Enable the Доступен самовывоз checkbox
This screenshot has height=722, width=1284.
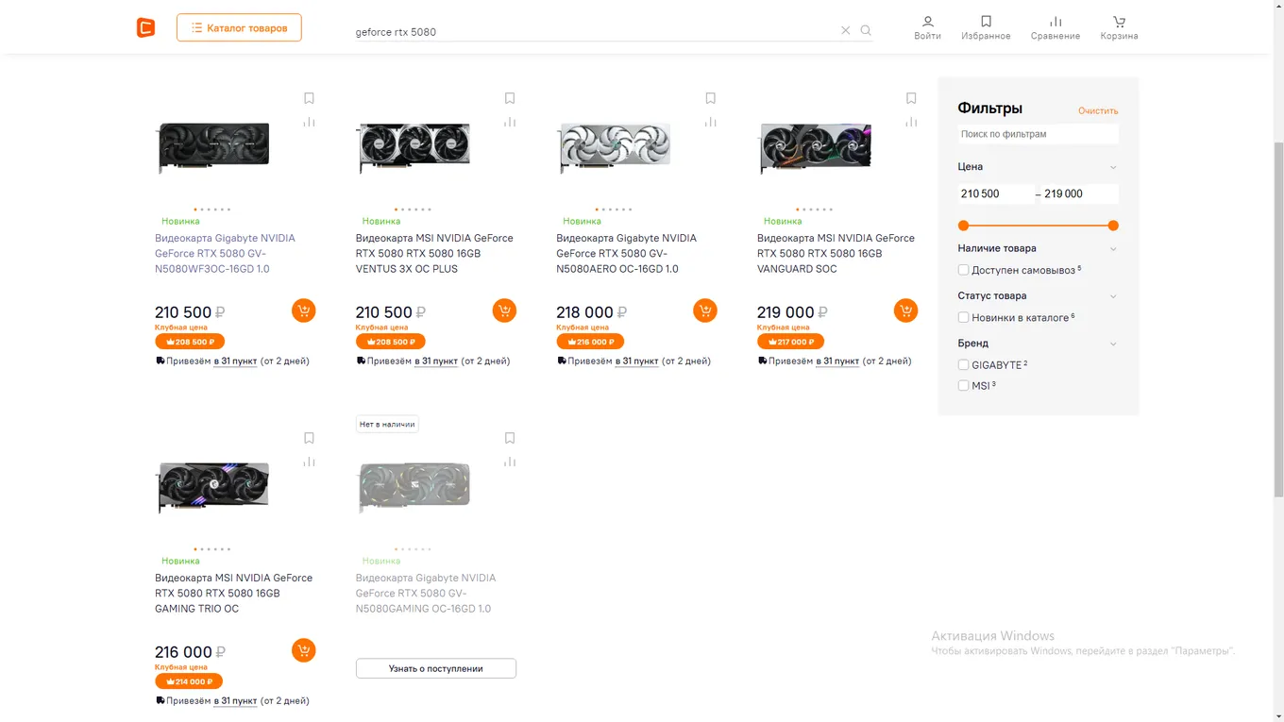pyautogui.click(x=963, y=270)
